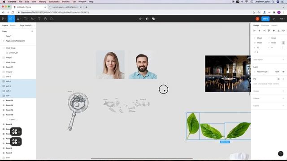This screenshot has width=287, height=161.
Task: Switch to the Assets tab
Action: 13,25
